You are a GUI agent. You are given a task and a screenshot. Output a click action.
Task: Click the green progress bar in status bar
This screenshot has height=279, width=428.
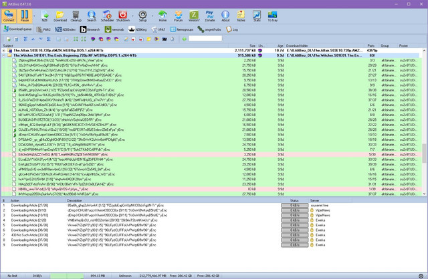[x=67, y=276]
